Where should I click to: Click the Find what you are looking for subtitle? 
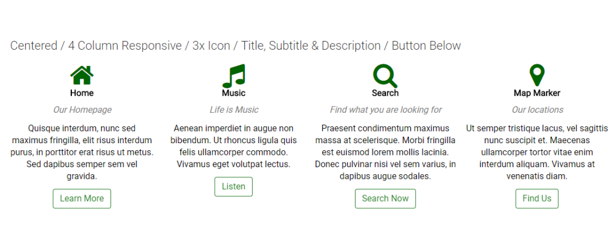click(x=386, y=110)
